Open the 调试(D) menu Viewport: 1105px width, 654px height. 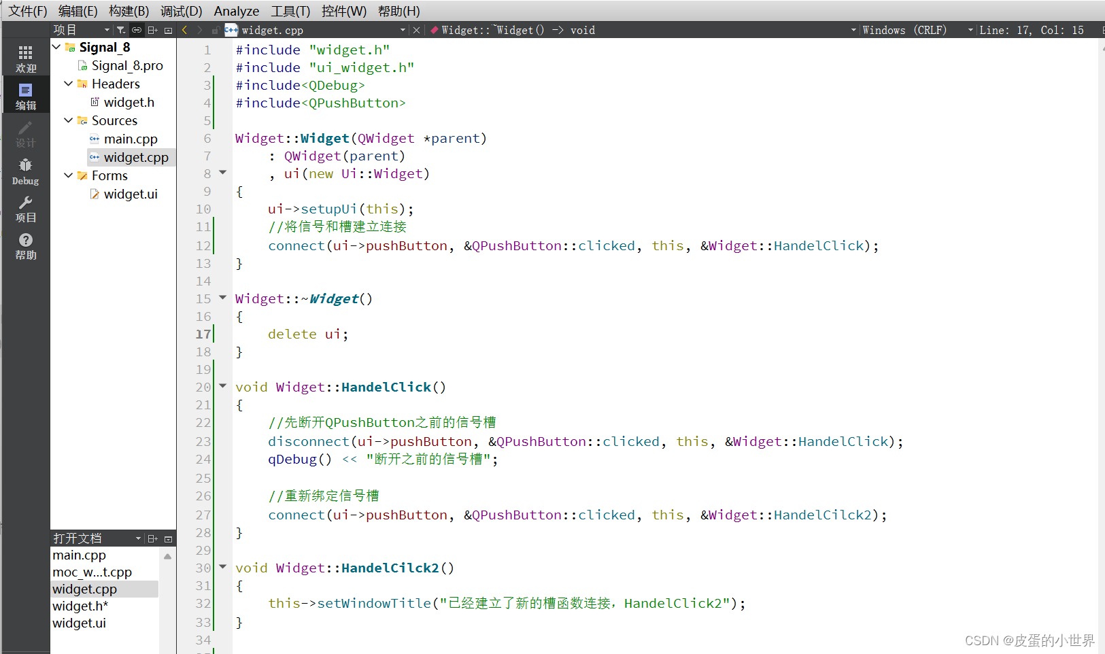(181, 11)
